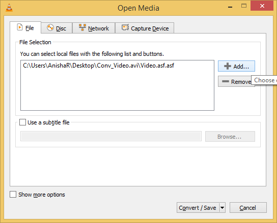277x223 pixels.
Task: Minimize the Open Media window
Action: 230,7
